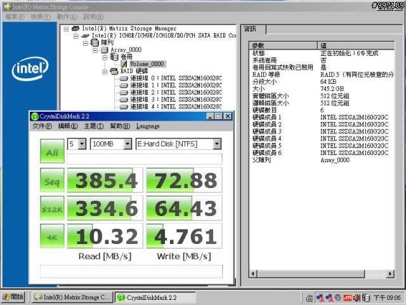Screen dimensions: 406x305
Task: Open the 主題(T) menu in CrystalDiskMark
Action: click(94, 126)
